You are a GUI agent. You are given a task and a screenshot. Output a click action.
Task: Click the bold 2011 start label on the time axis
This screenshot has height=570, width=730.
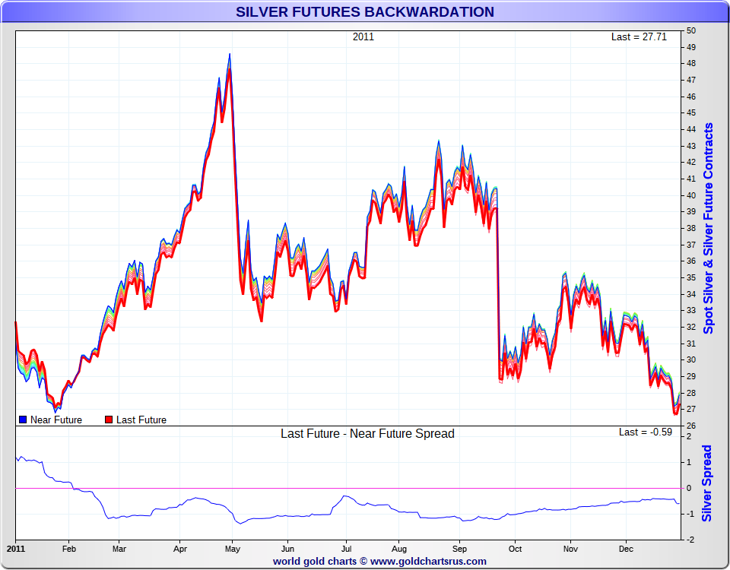(16, 547)
